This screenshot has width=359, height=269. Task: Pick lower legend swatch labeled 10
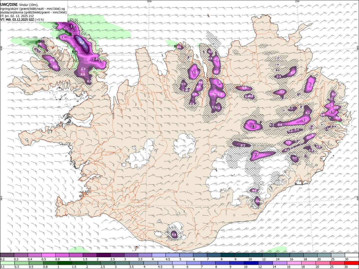pos(251,263)
